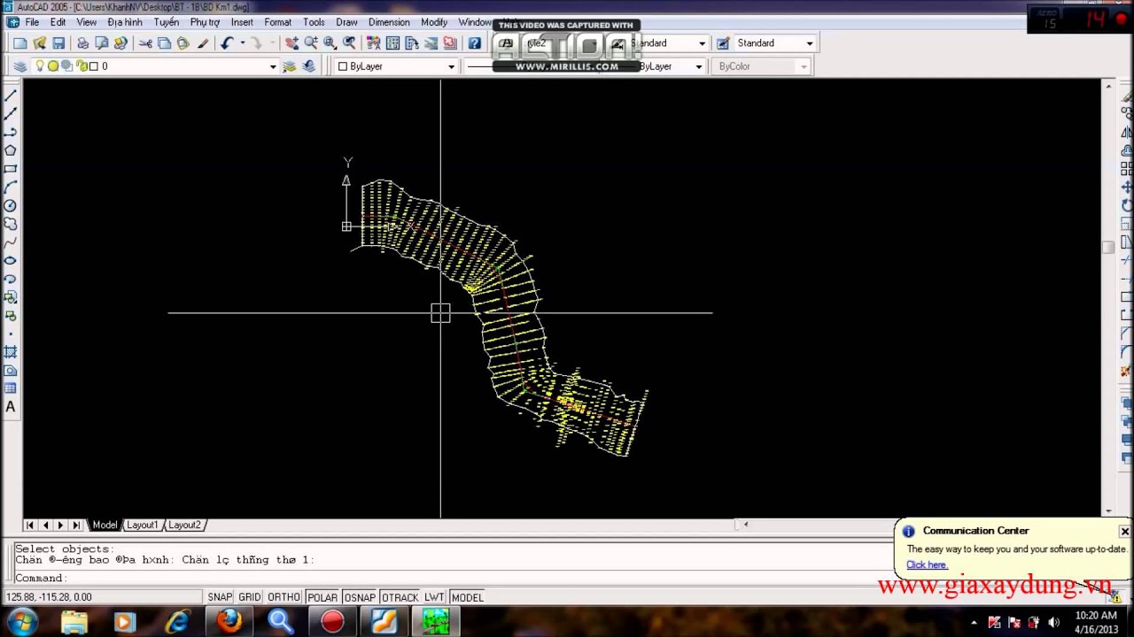Select the Revision Cloud tool
The height and width of the screenshot is (637, 1134).
(x=11, y=224)
